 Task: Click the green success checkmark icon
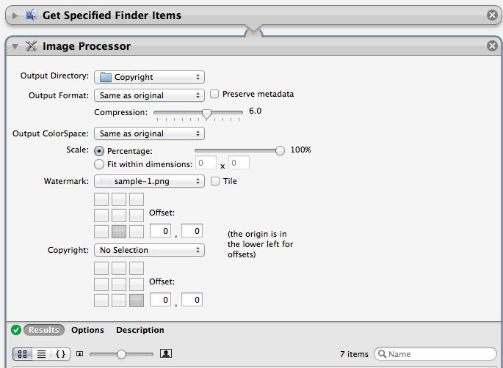pos(16,330)
